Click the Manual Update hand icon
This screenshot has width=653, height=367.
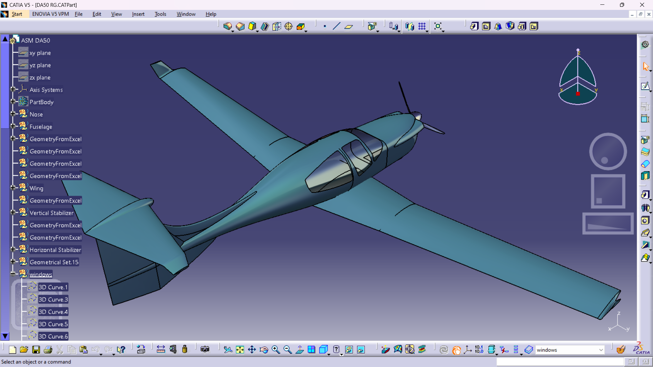[x=456, y=350]
